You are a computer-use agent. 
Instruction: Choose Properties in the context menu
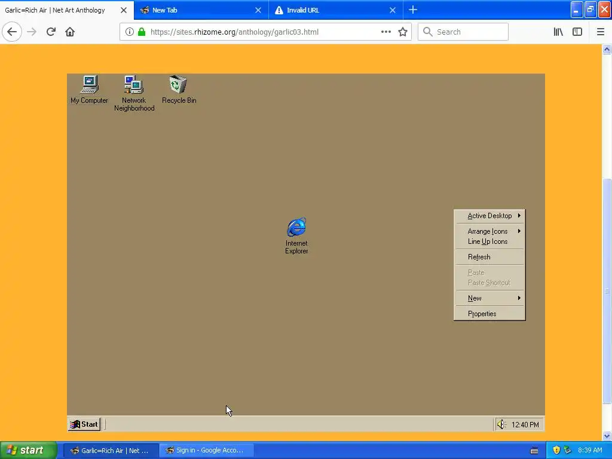click(x=490, y=314)
